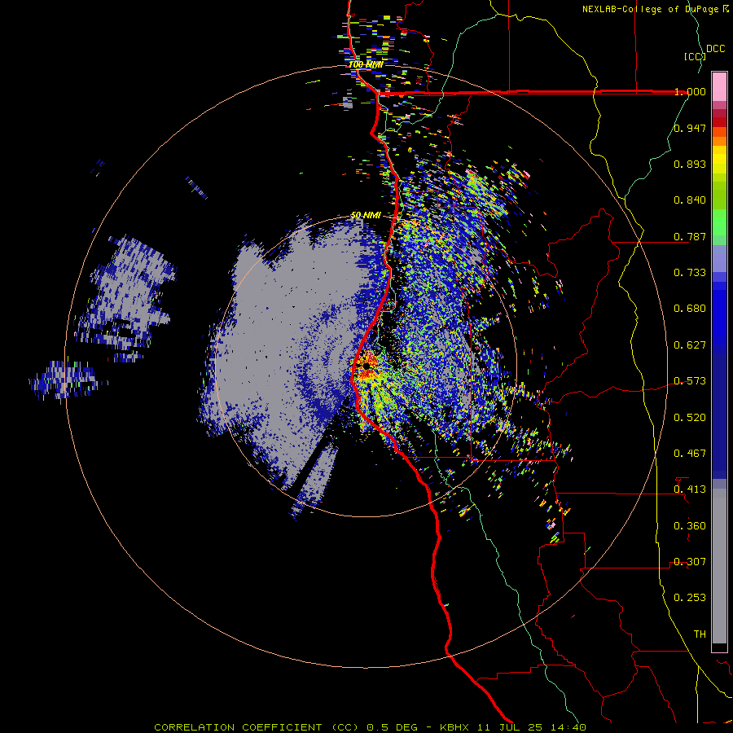This screenshot has width=733, height=733.
Task: Click the Correlation Coefficient caption at bottom
Action: point(370,727)
